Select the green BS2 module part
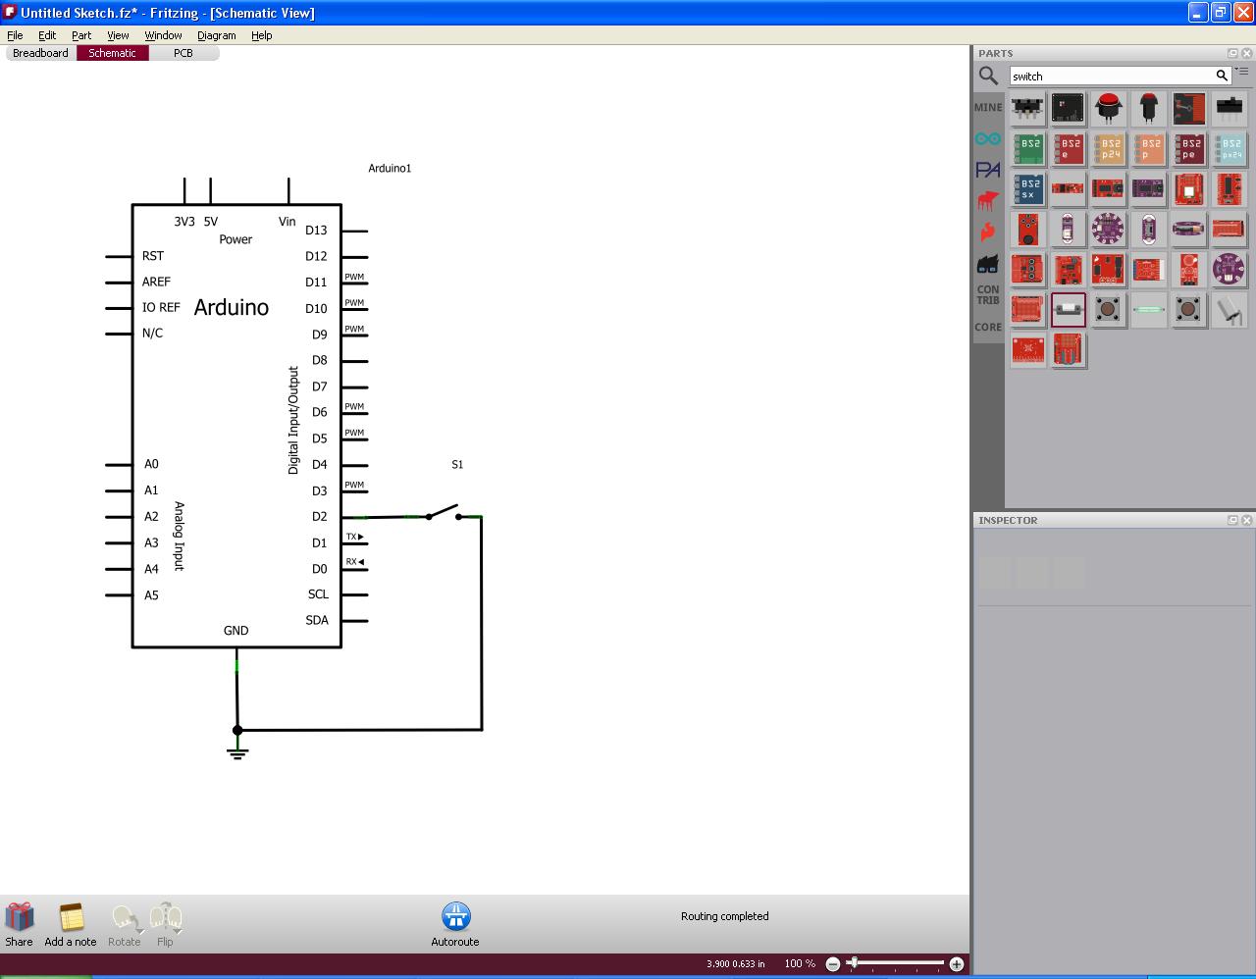 pos(1028,148)
